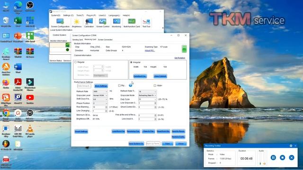Open the Excel desktop shortcut
The height and width of the screenshot is (170, 303).
(18, 22)
